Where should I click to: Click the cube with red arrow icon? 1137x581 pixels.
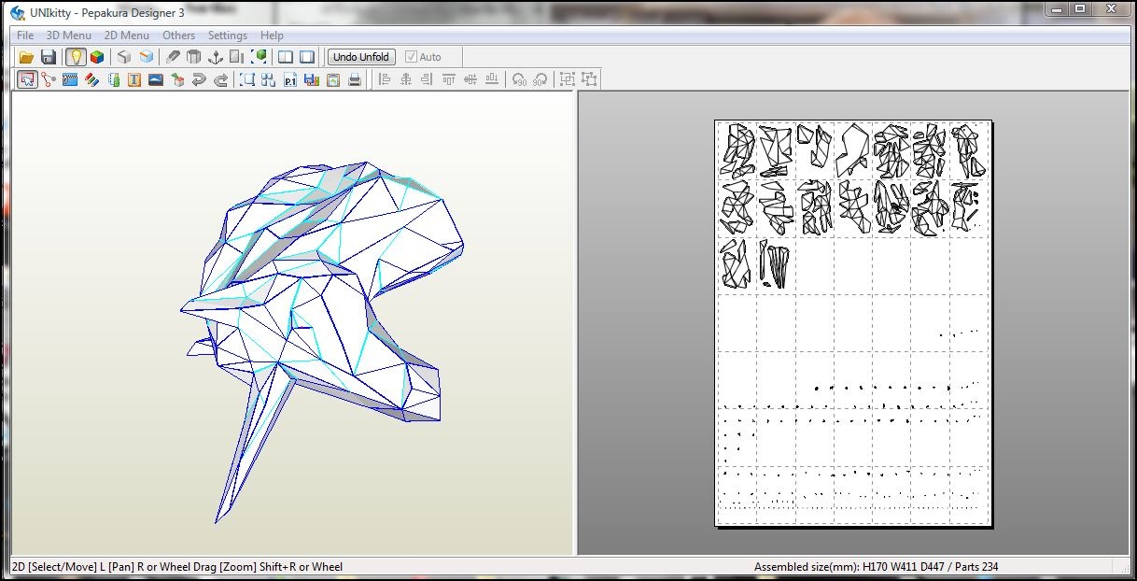pos(177,79)
